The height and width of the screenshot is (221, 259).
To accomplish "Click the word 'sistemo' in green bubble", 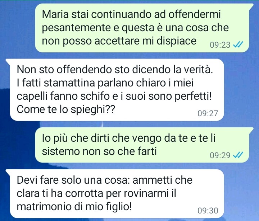I will [x=61, y=151].
